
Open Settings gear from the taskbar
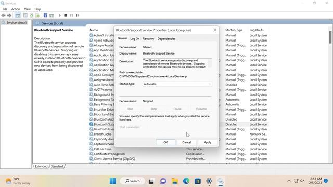click(x=209, y=181)
